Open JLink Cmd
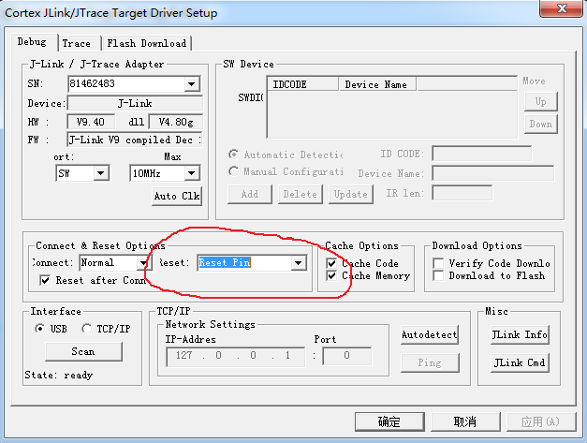The height and width of the screenshot is (443, 587). tap(520, 362)
